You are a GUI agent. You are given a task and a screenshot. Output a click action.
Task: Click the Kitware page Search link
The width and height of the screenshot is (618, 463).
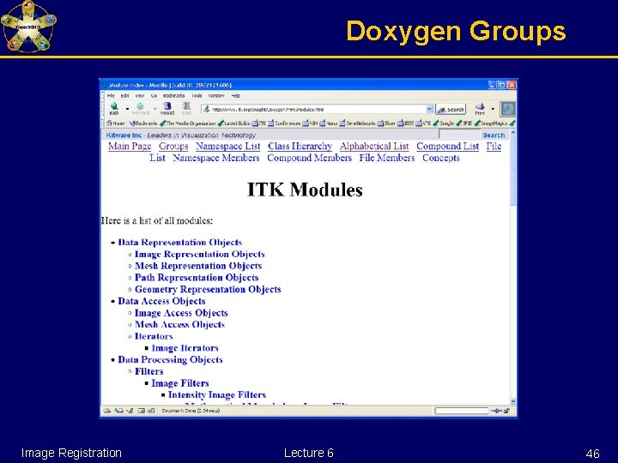click(494, 135)
